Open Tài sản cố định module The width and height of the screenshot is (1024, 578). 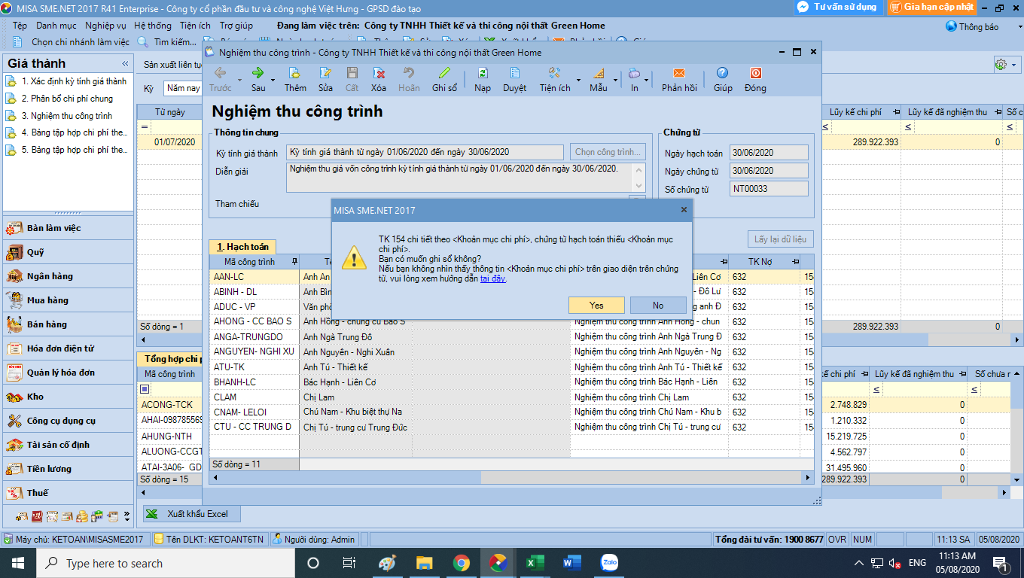click(x=68, y=445)
